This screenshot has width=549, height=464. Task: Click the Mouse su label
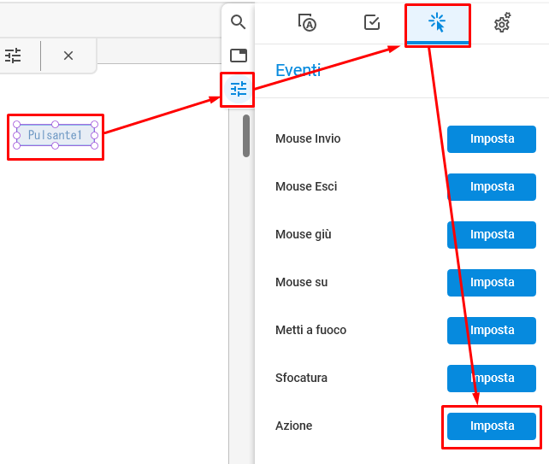(x=302, y=282)
